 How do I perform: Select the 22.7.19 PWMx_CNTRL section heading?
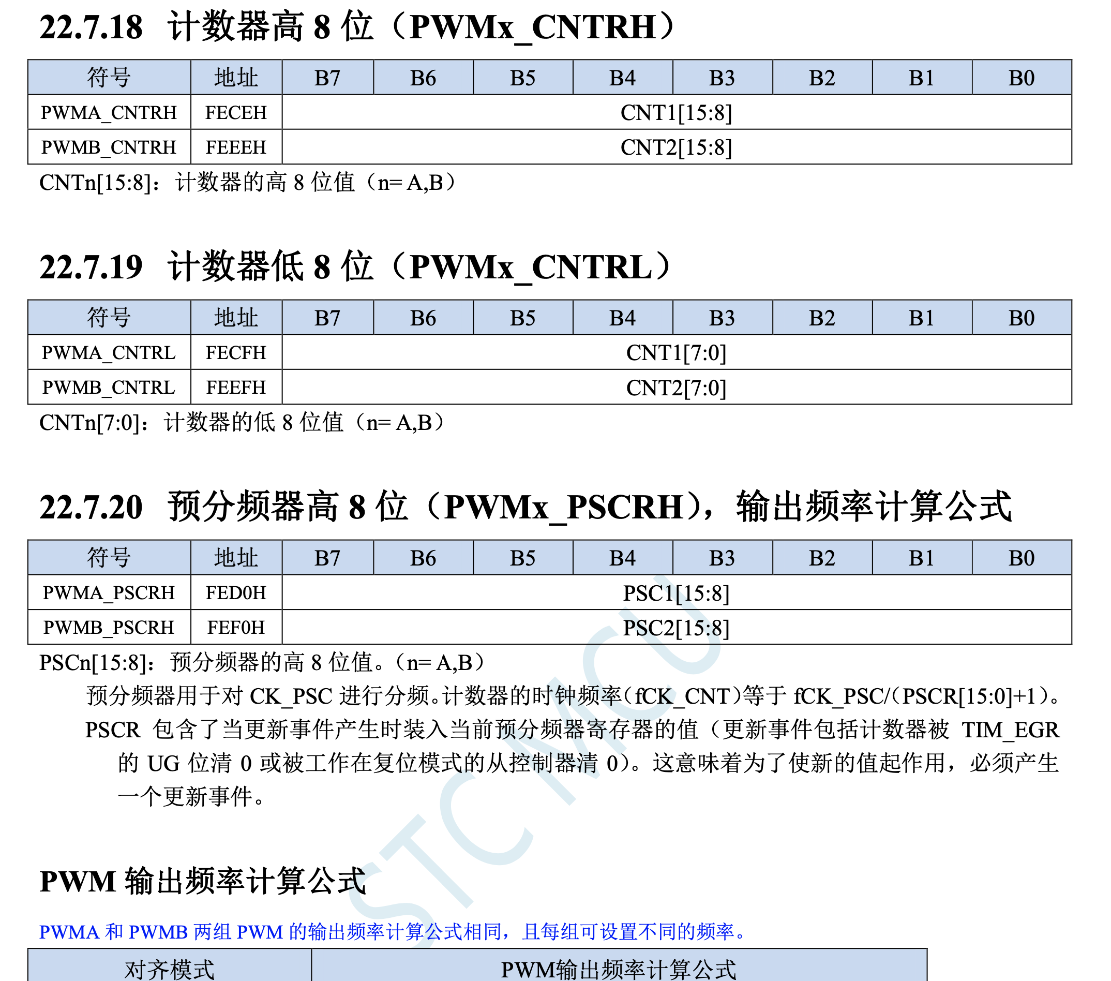click(356, 266)
